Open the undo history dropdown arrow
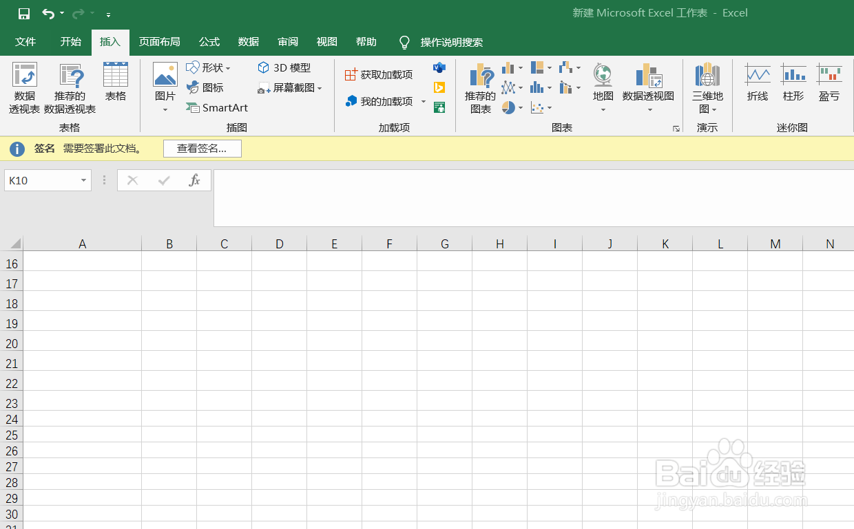 click(x=62, y=14)
